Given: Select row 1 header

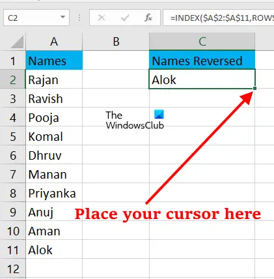Looking at the screenshot, I should [13, 60].
